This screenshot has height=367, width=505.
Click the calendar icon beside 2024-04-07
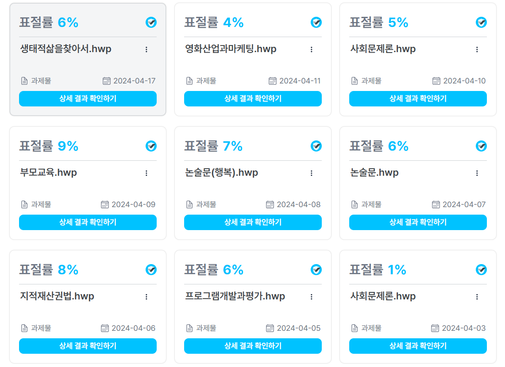[x=436, y=204]
